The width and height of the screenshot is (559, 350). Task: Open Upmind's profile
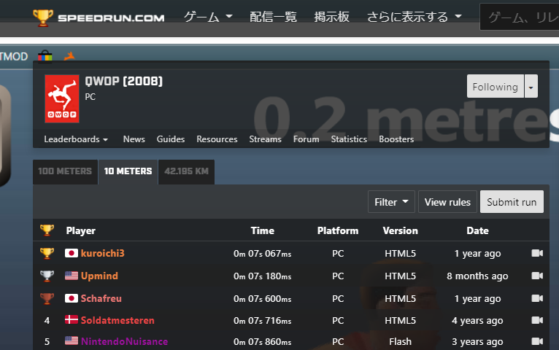click(99, 276)
